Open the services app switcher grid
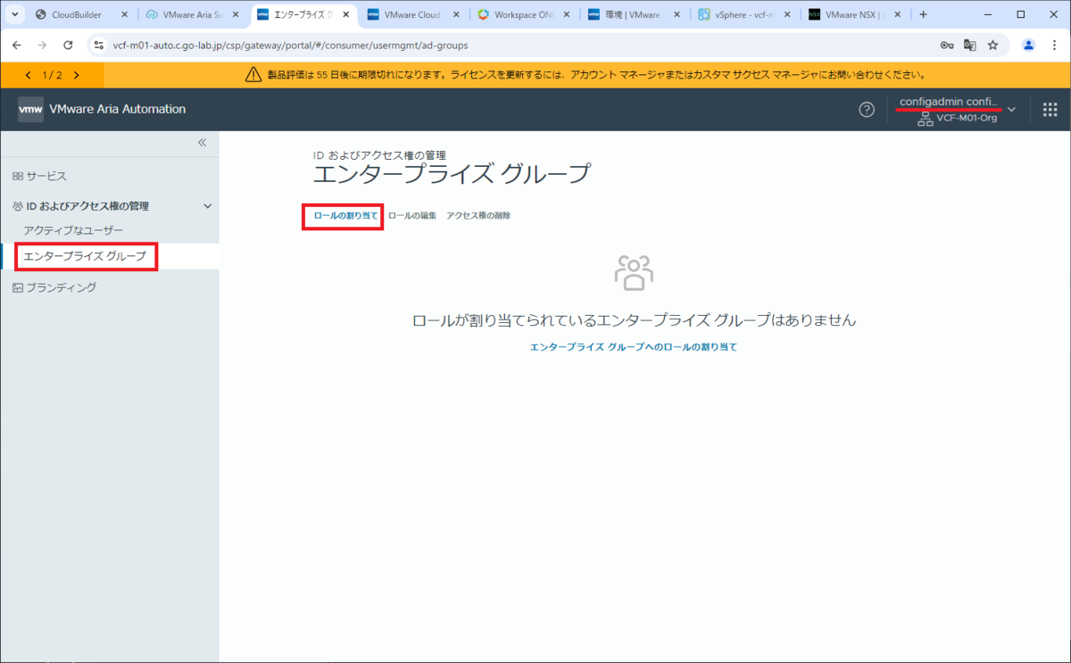 1050,110
